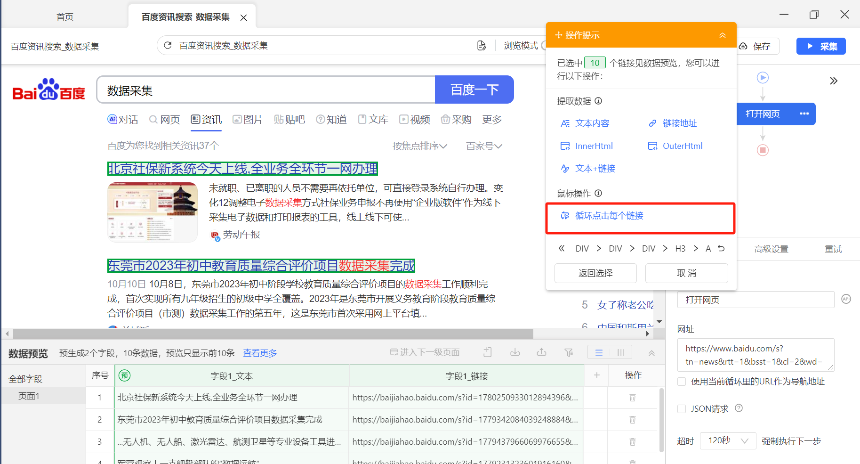The image size is (860, 464).
Task: Collapse the 操作提示 panel with double chevron
Action: click(722, 35)
